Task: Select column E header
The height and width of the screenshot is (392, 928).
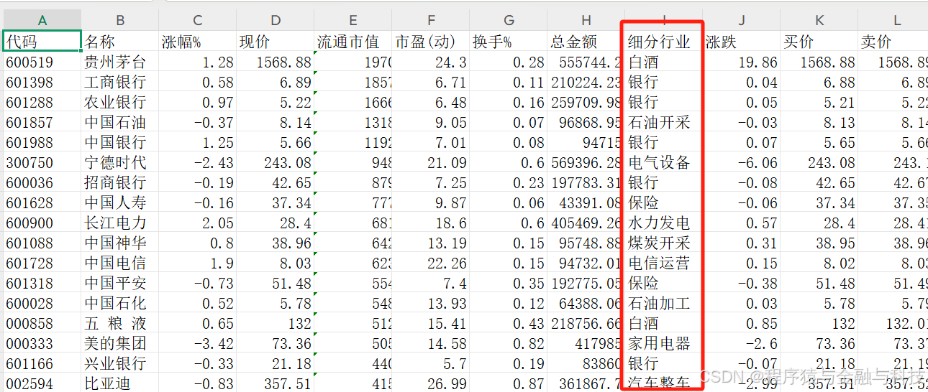Action: tap(353, 20)
